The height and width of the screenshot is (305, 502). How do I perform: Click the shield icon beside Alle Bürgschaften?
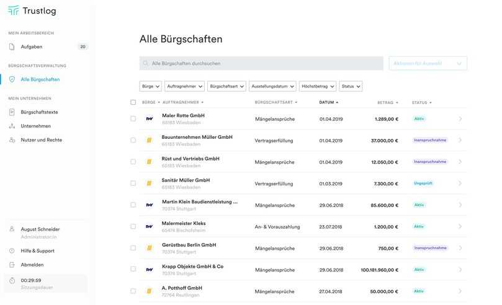tap(12, 79)
